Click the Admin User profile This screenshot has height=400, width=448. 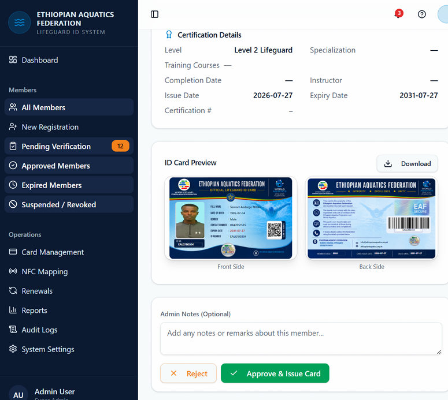54,391
